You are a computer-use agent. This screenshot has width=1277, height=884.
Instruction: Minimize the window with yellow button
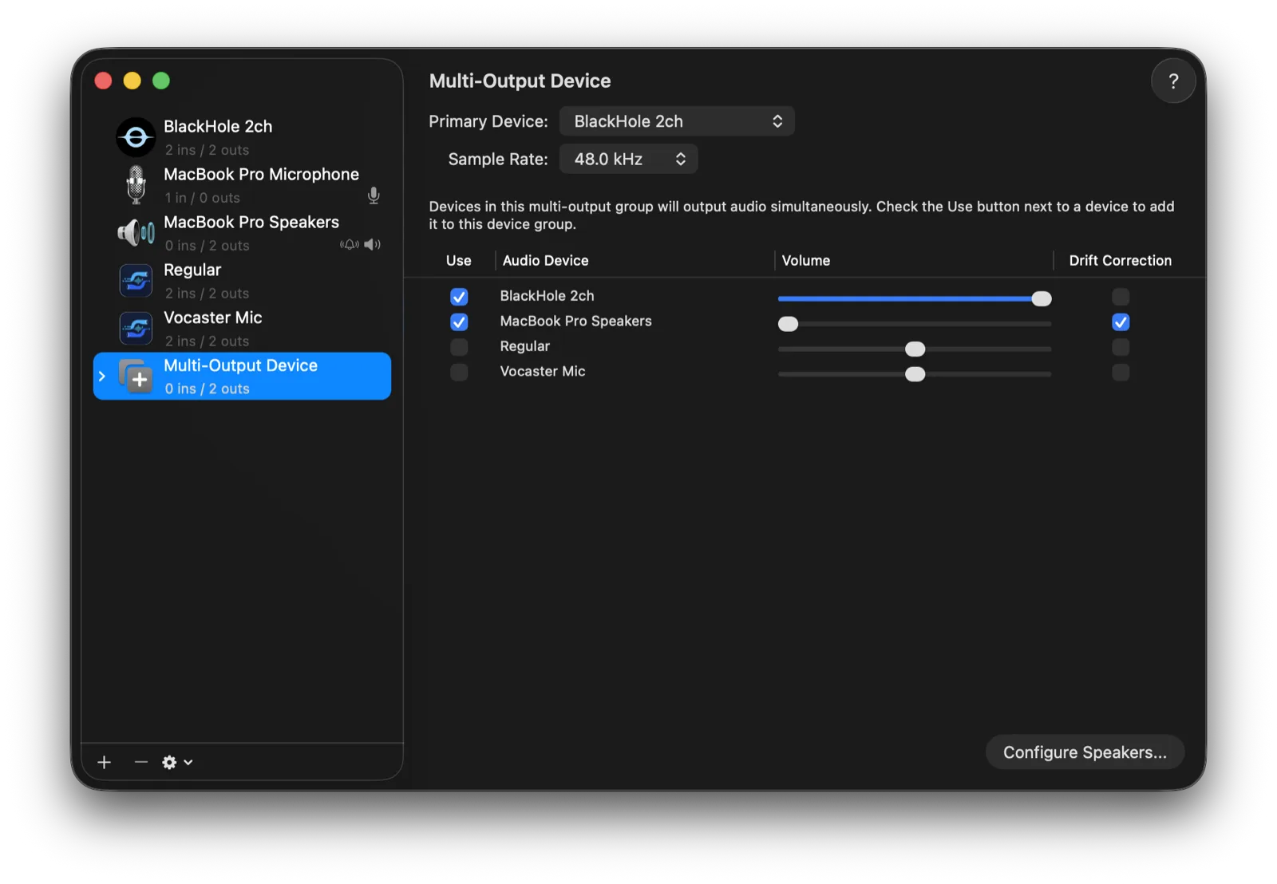(x=132, y=81)
